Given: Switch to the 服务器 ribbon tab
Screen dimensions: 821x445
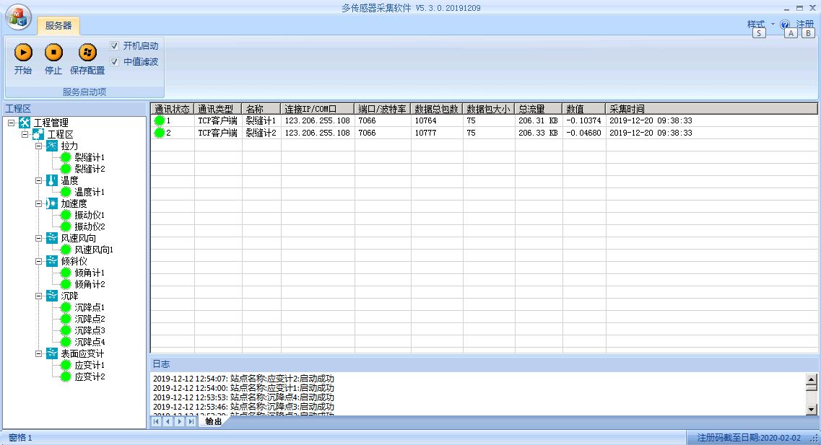Looking at the screenshot, I should [58, 26].
